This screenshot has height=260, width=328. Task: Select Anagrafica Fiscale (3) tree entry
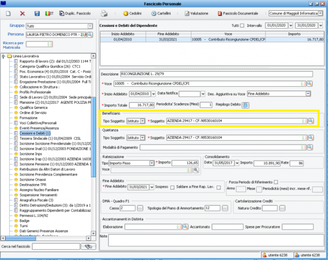(x=36, y=200)
